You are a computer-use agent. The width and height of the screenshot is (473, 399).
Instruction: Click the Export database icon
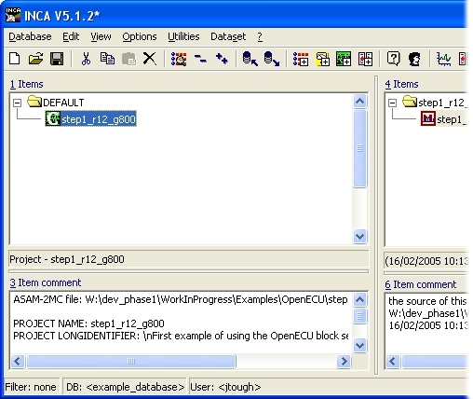click(272, 59)
